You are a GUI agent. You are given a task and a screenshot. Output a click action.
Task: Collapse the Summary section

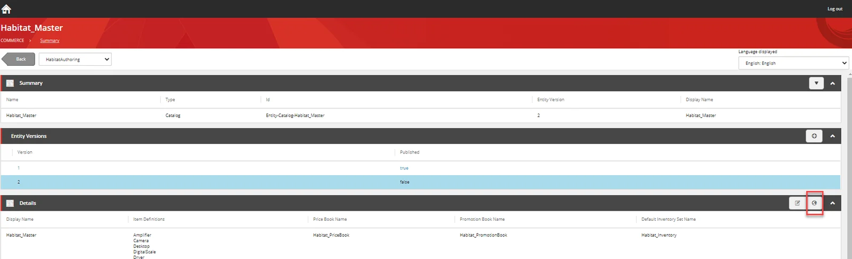point(833,83)
